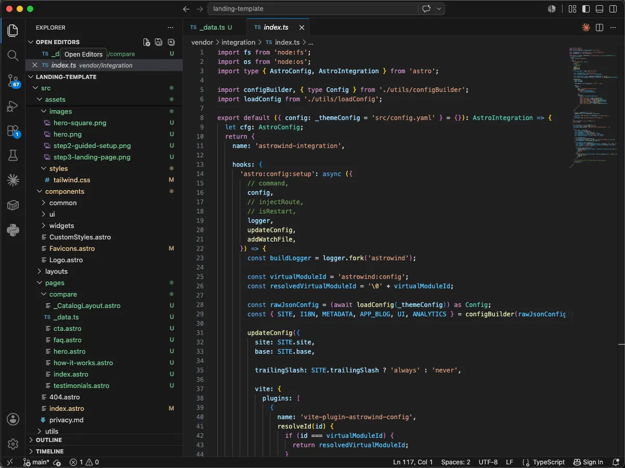
Task: Change the encoding via UTF-8
Action: pos(488,462)
